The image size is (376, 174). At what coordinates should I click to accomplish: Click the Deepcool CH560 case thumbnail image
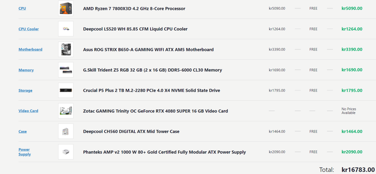pyautogui.click(x=66, y=131)
